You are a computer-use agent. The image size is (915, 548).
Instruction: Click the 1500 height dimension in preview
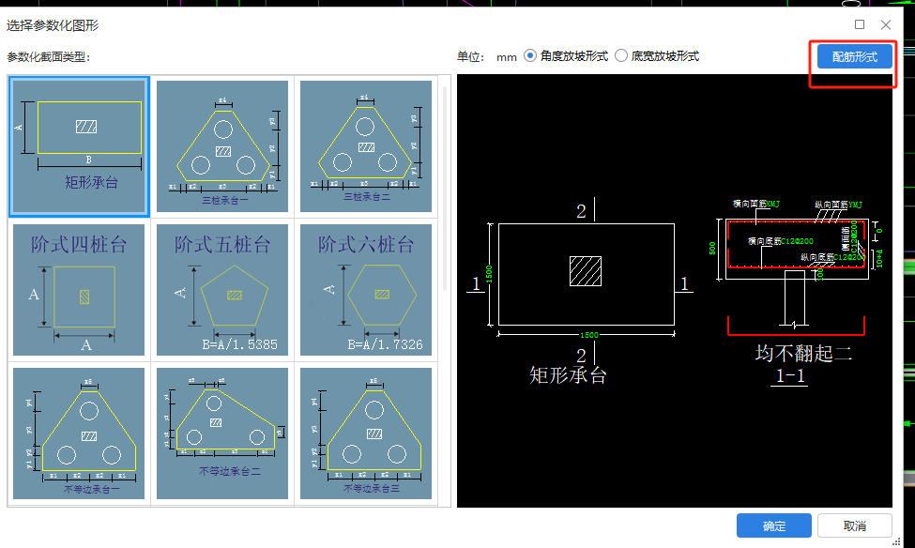489,274
